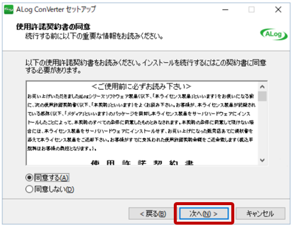This screenshot has width=293, height=227.
Task: Click the license scrollbar thumb
Action: point(262,96)
